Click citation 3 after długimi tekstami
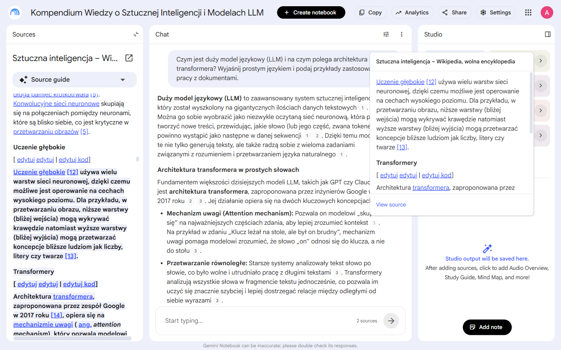The image size is (561, 350). (x=337, y=273)
